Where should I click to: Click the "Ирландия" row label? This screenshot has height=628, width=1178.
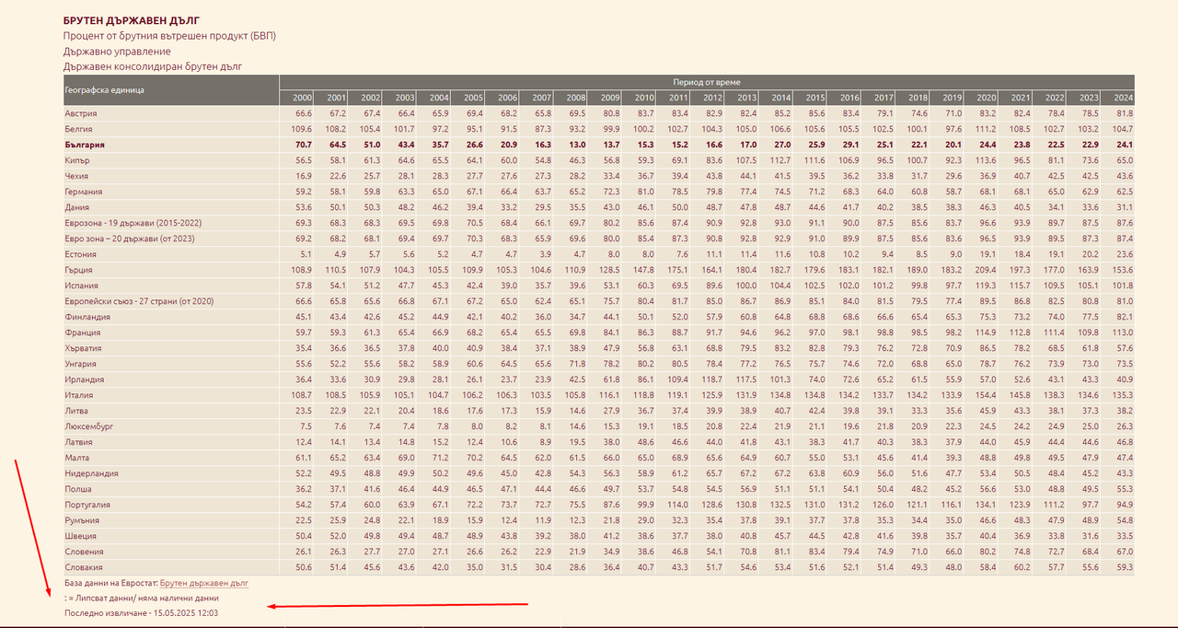click(x=85, y=379)
